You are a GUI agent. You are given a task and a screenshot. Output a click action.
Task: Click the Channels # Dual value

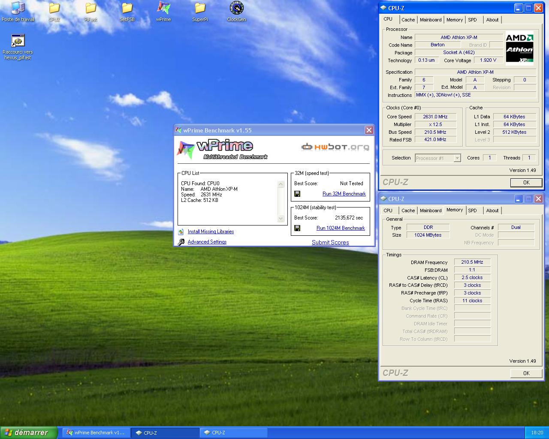click(x=516, y=227)
